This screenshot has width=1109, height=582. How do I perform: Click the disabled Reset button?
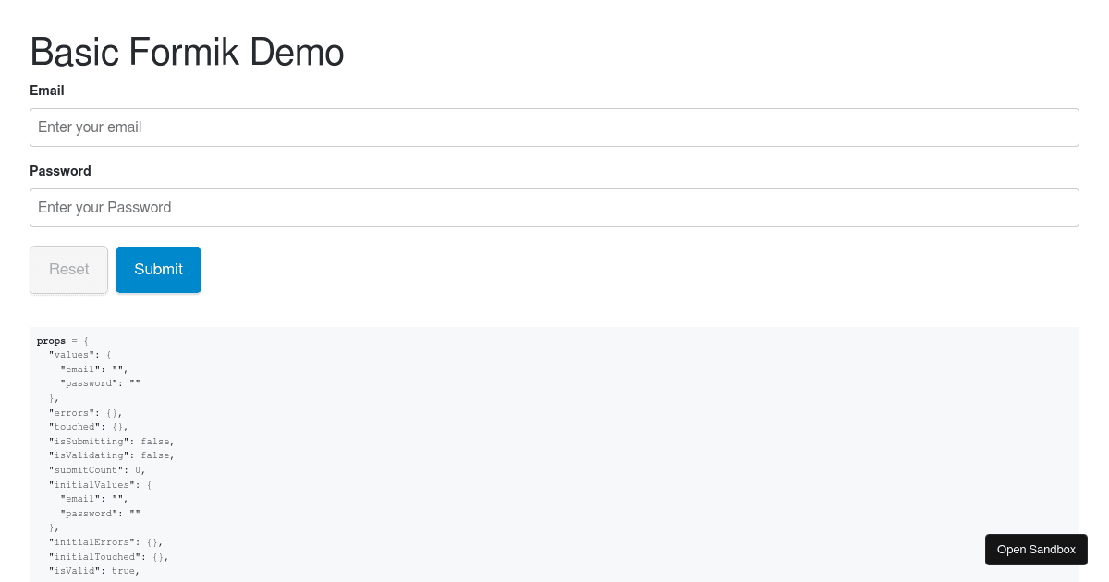[68, 270]
